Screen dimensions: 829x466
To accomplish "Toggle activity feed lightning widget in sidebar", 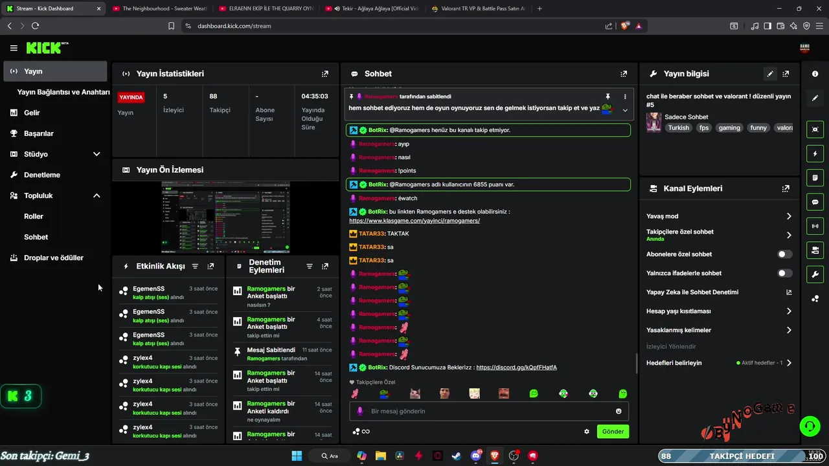I will 815,154.
